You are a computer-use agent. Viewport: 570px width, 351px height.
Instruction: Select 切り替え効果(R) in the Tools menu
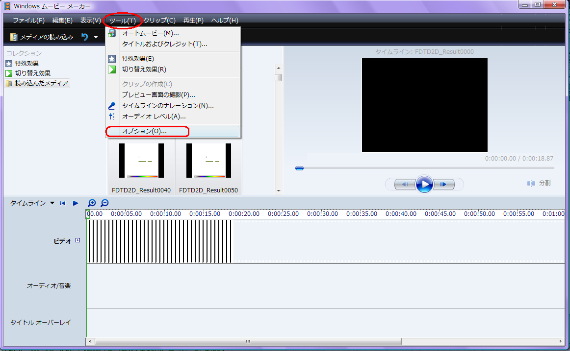pos(173,69)
